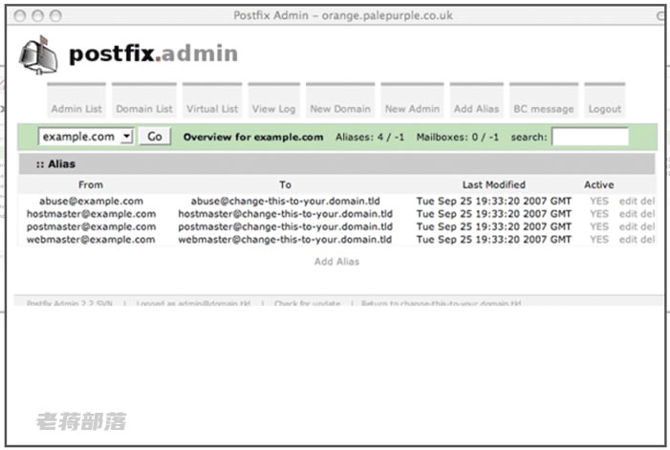
Task: Click the From column header
Action: pos(91,184)
